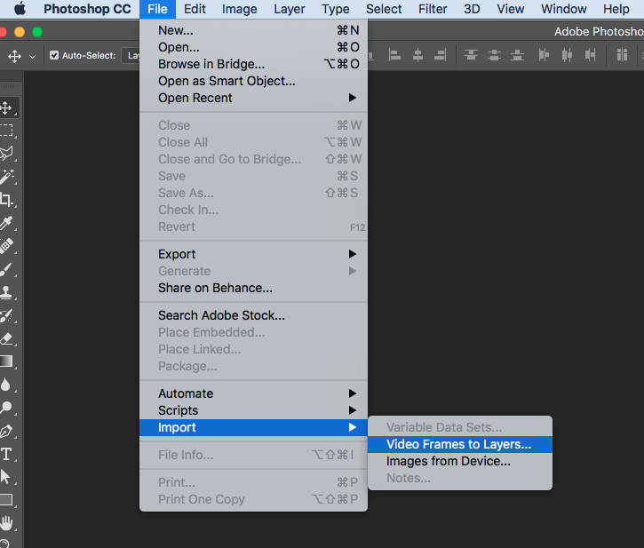Viewport: 644px width, 548px height.
Task: Open the Filter menu
Action: tap(433, 9)
